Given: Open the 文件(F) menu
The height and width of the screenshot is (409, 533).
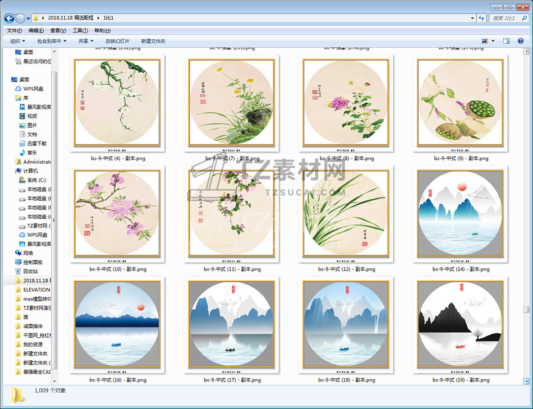Looking at the screenshot, I should [15, 30].
